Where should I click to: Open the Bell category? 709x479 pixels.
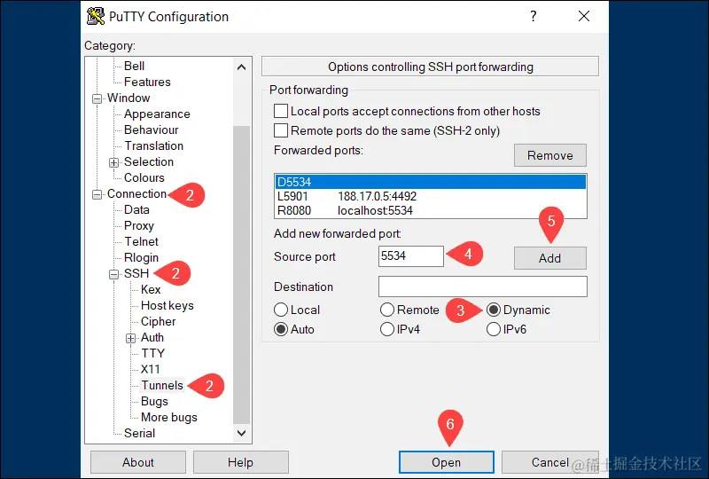click(135, 67)
